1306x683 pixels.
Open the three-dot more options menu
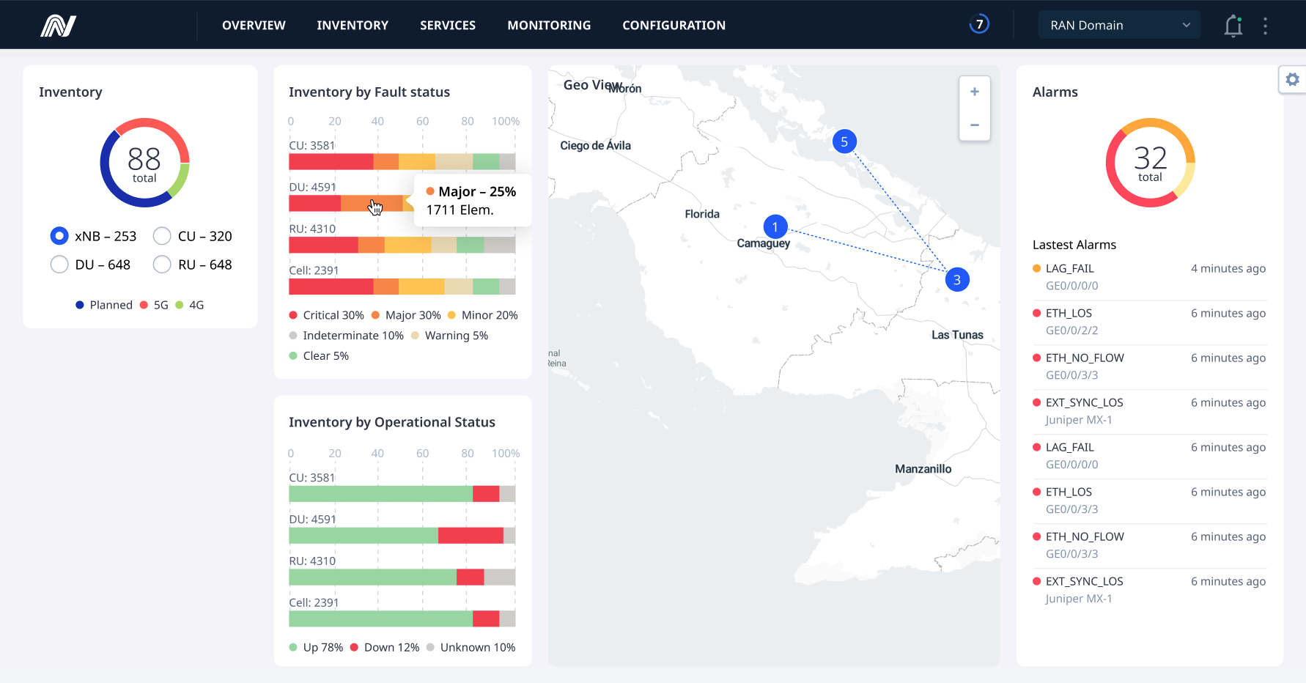[1265, 26]
